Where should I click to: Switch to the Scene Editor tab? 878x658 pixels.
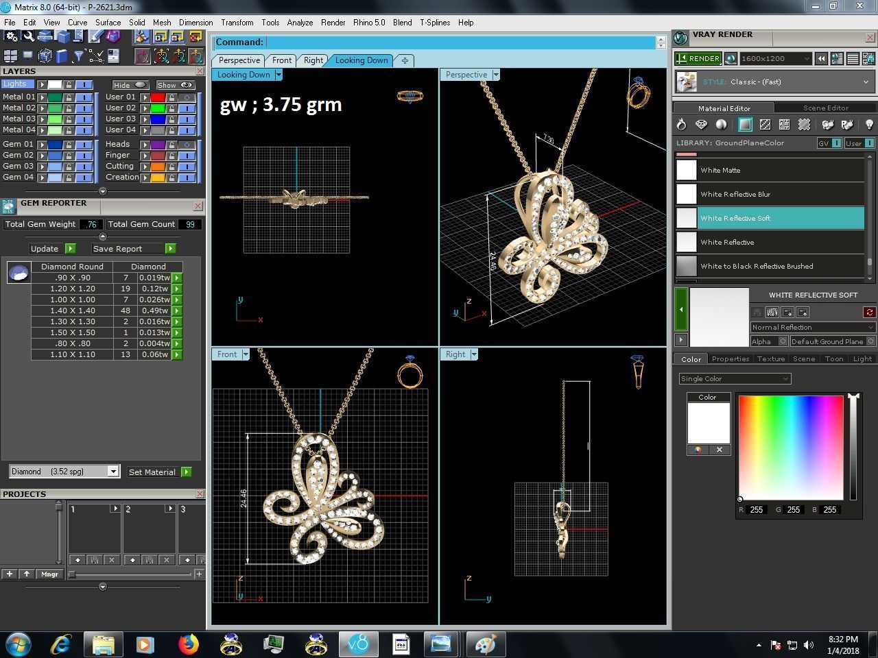[826, 108]
